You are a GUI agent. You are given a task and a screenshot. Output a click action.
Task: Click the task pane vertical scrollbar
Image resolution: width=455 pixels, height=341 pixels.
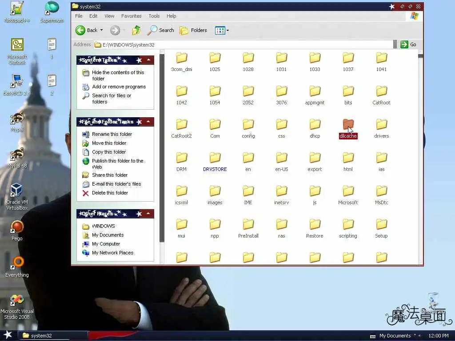[x=162, y=157]
